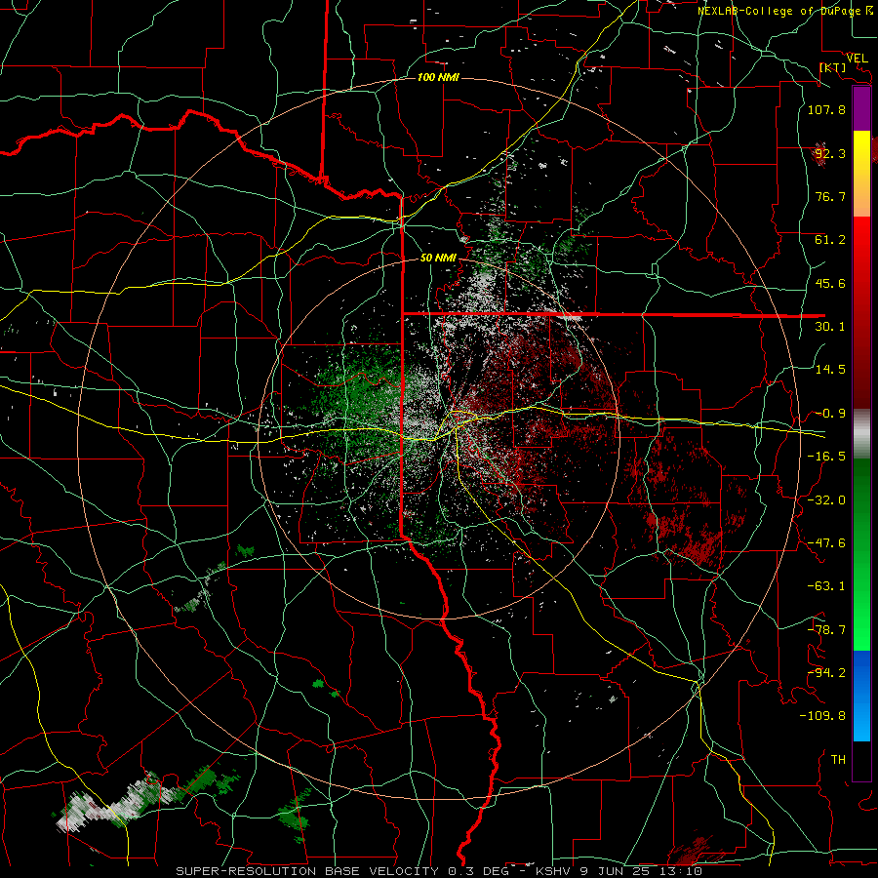This screenshot has width=878, height=878.
Task: Click the -16.5 velocity scale value
Action: [826, 457]
